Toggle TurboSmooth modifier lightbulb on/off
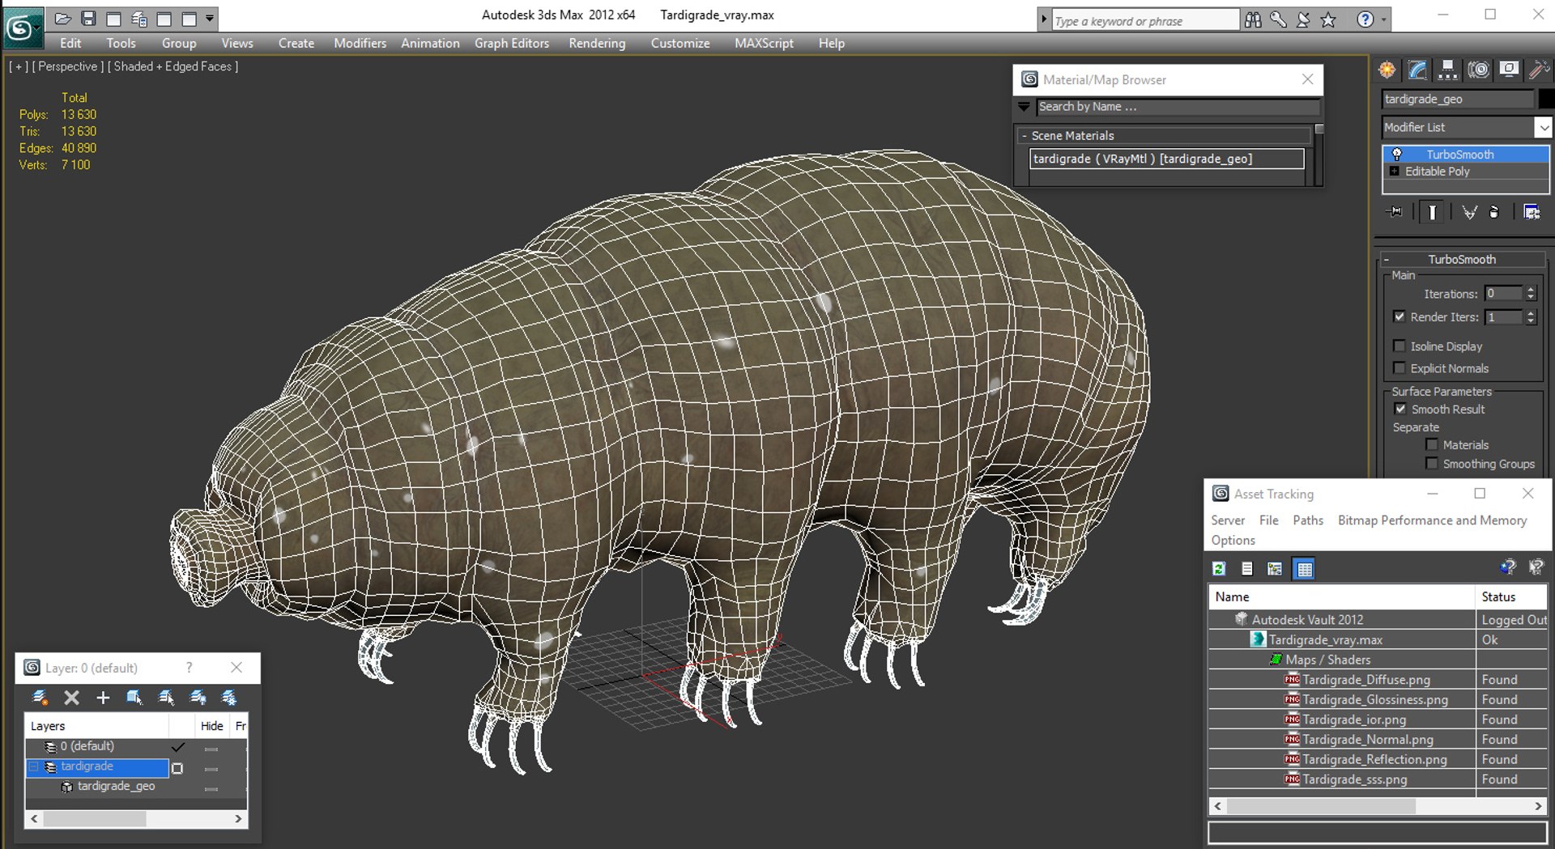Screen dimensions: 1555x849 [x=1396, y=154]
